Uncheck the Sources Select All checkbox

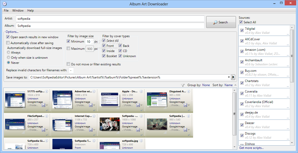click(x=241, y=22)
